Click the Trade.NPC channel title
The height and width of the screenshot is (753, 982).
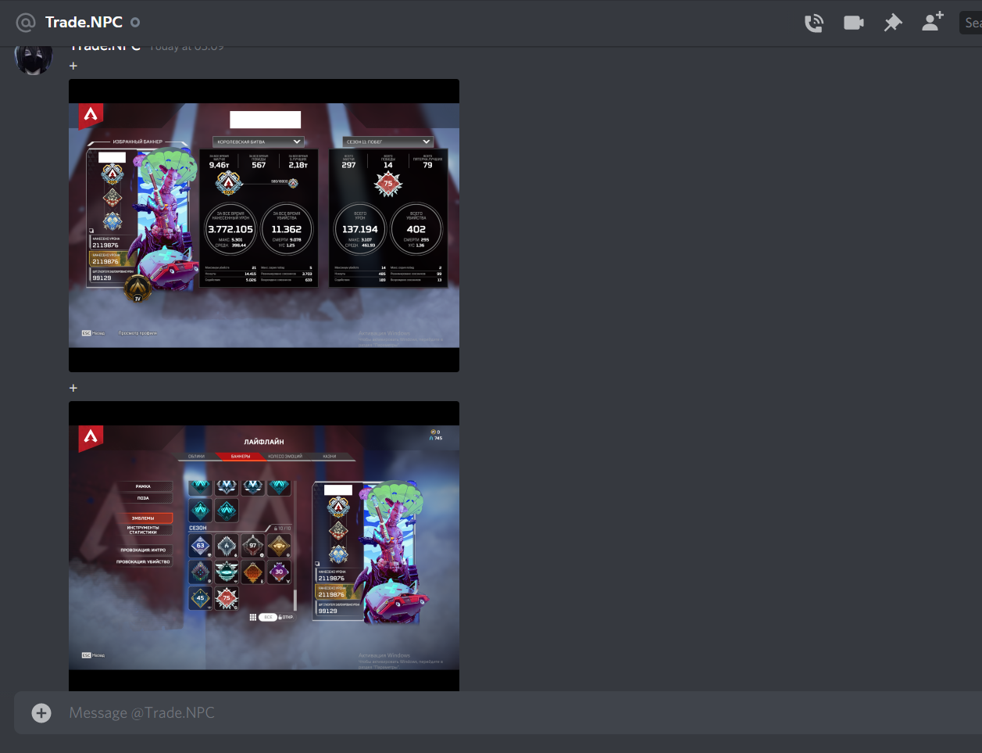tap(84, 22)
